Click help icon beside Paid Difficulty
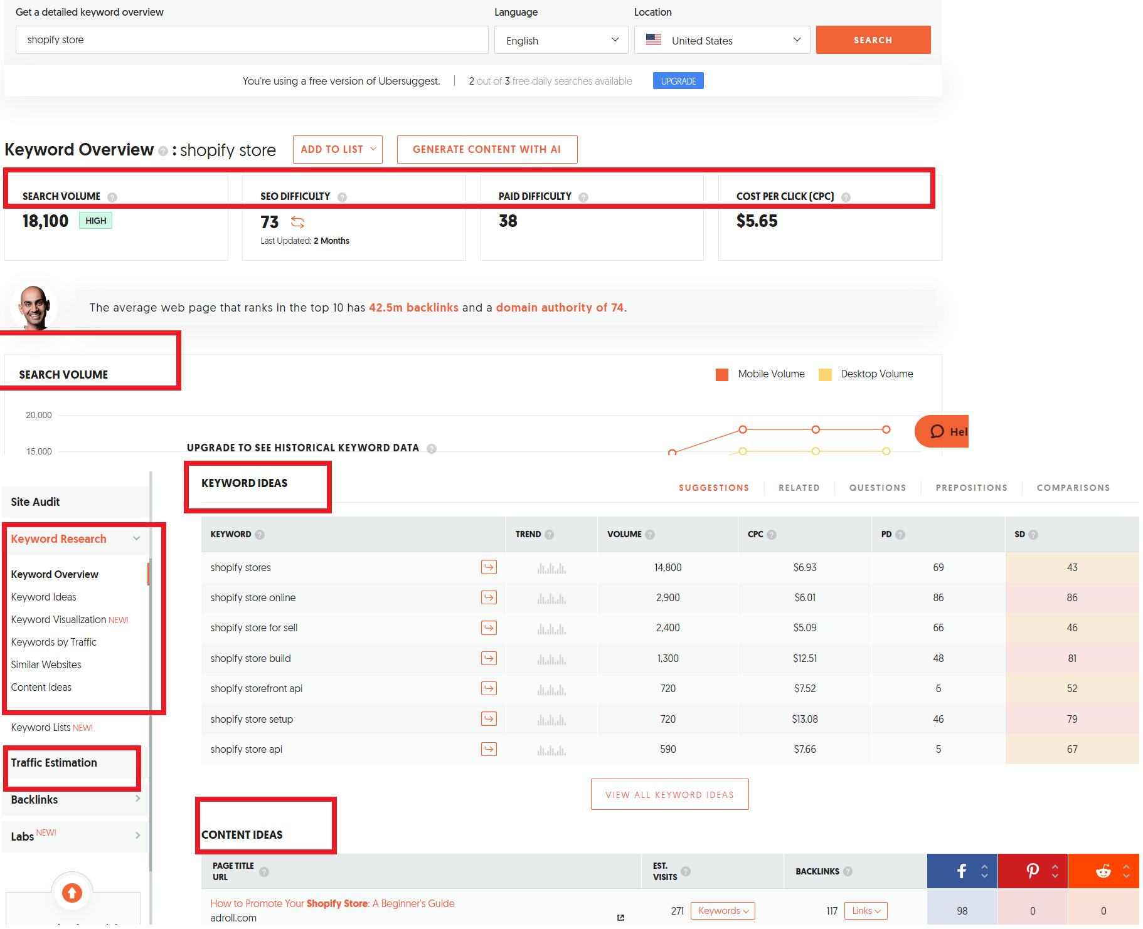The width and height of the screenshot is (1143, 929). (x=583, y=197)
